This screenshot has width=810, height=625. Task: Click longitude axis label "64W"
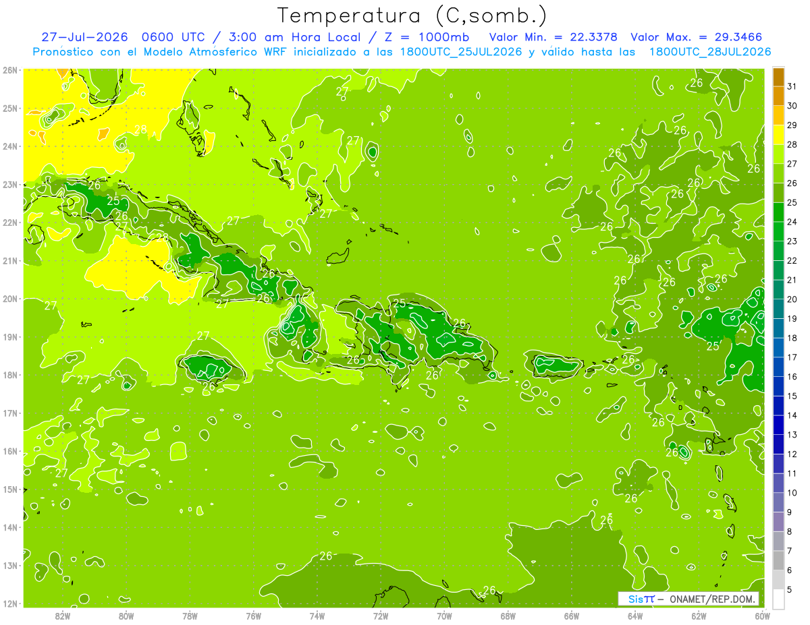coord(635,616)
